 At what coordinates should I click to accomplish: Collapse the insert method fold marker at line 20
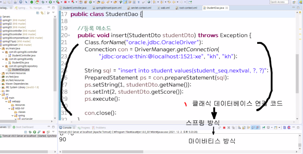(69, 36)
